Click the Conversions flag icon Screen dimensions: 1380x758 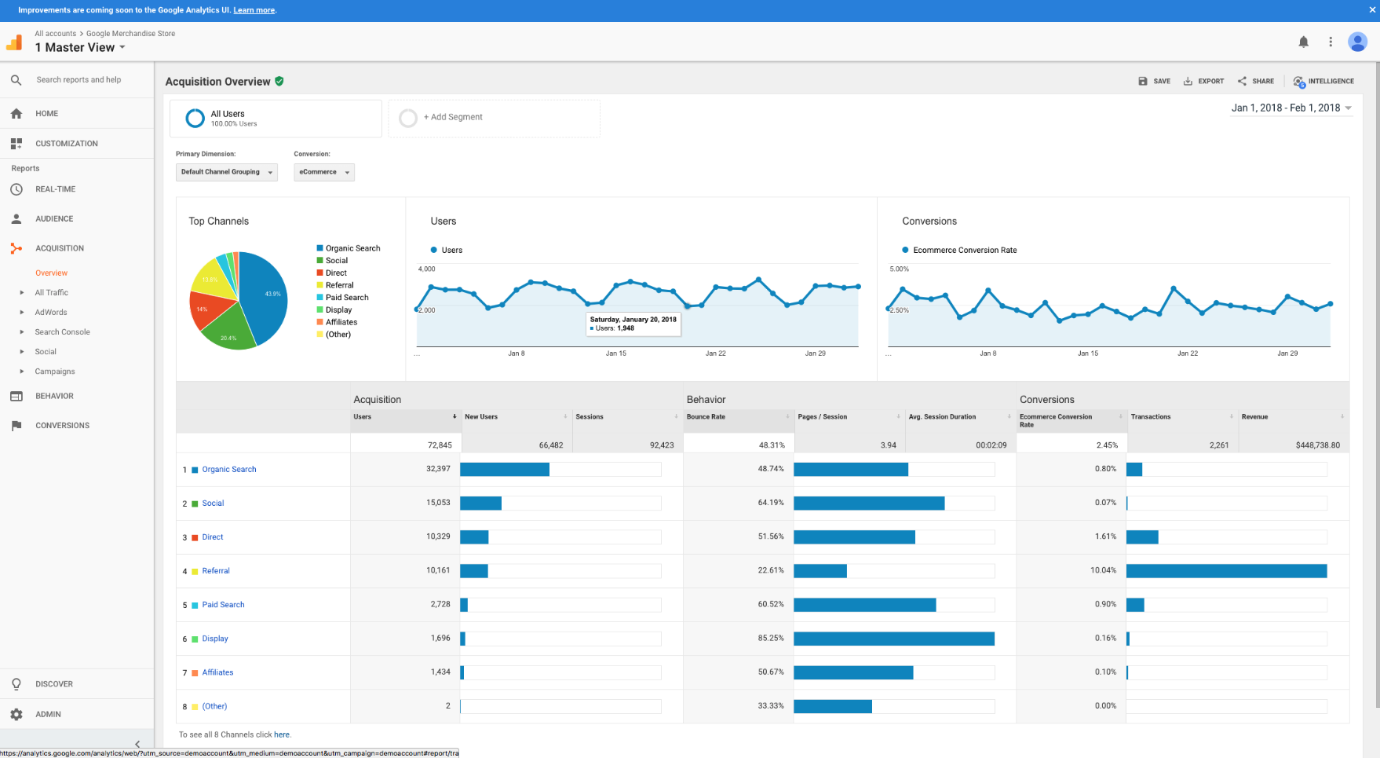pyautogui.click(x=16, y=426)
